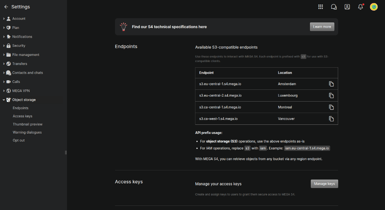Click the s3.ca-west-1.s4.mega.io endpoint text
Viewport: 385px width, 210px height.
[219, 119]
